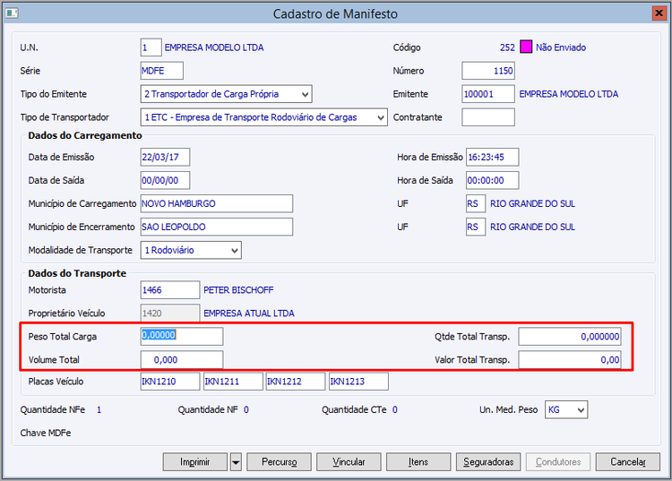Click the magenta Não Enviado status square
This screenshot has width=672, height=481.
point(526,47)
